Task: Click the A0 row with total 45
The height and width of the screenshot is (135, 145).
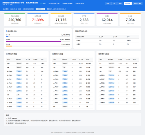Action: pos(26,95)
